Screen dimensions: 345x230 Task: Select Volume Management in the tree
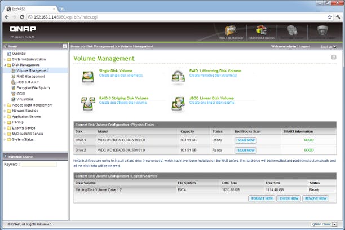coord(33,70)
